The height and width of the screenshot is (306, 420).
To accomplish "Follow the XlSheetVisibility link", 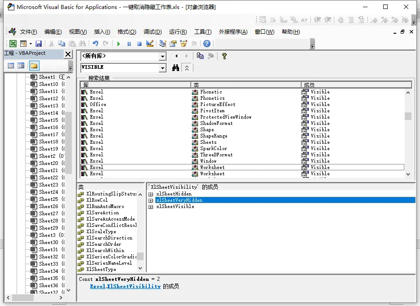I will coord(134,286).
